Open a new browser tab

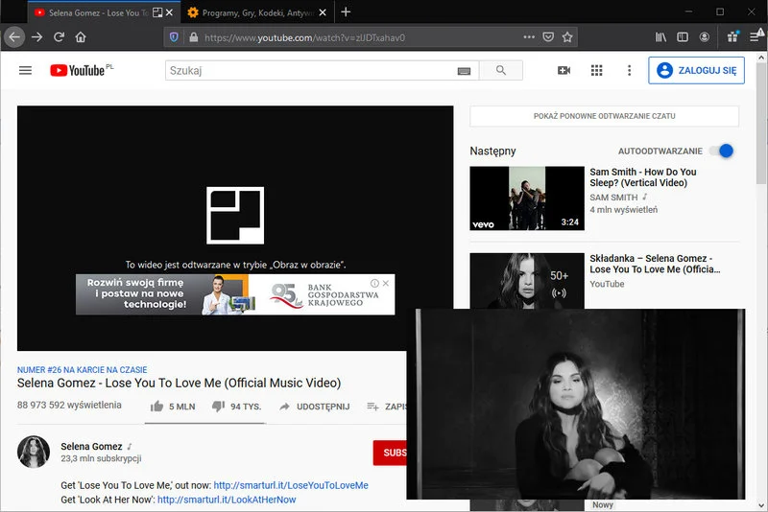pyautogui.click(x=346, y=12)
